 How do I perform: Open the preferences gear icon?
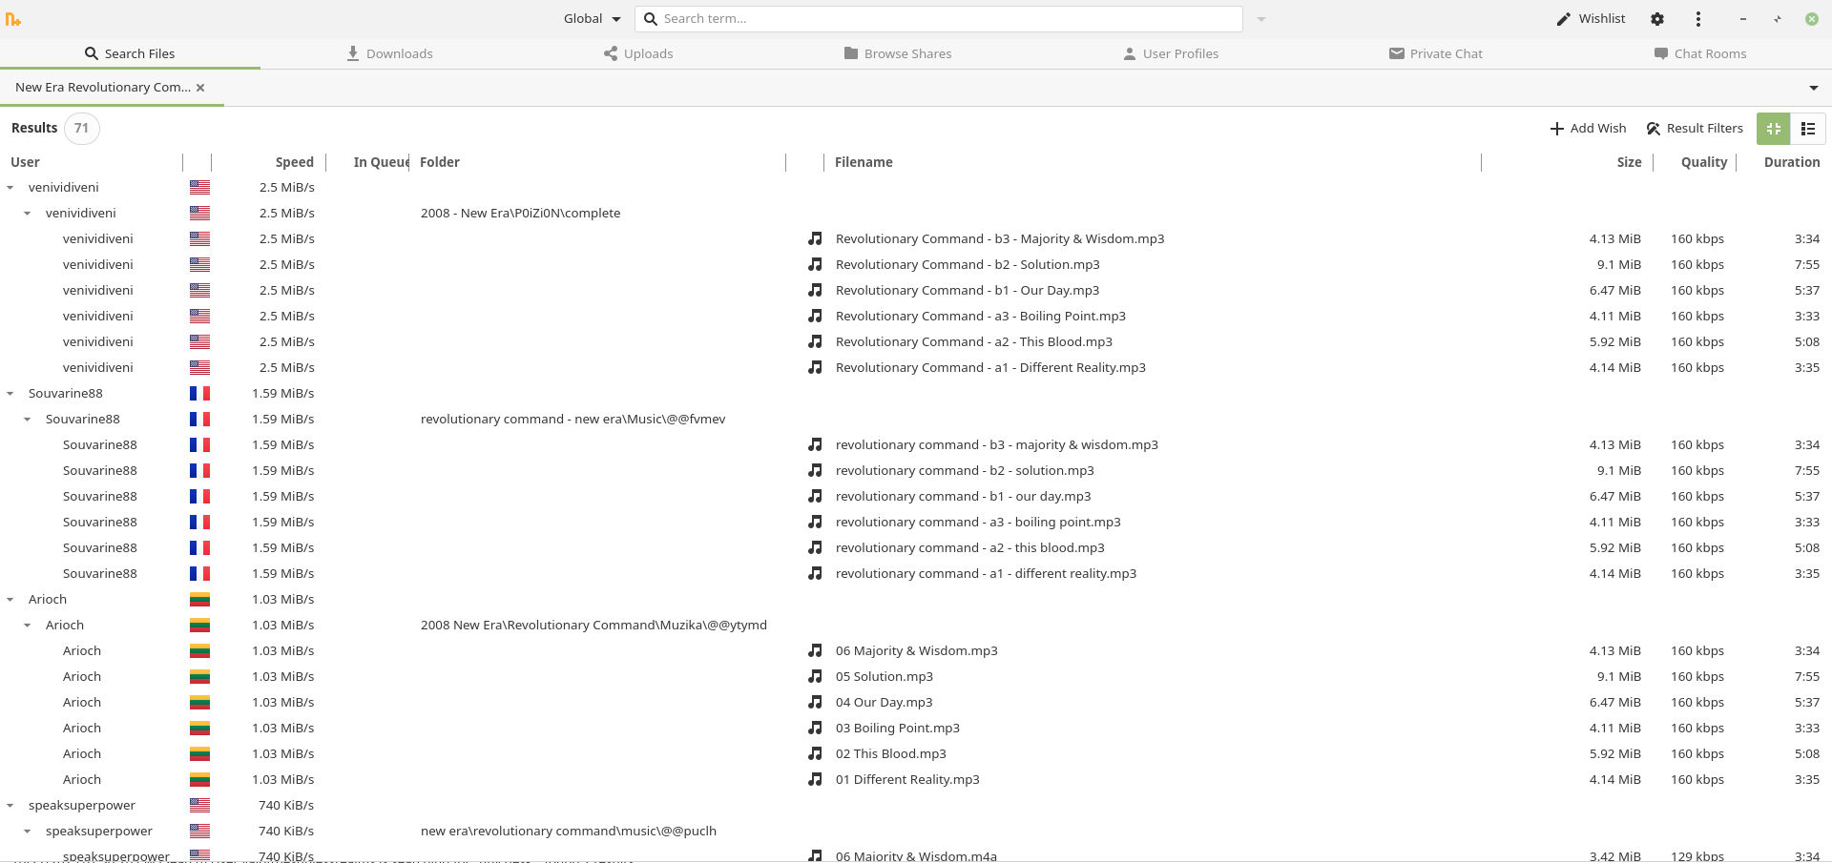click(1657, 19)
